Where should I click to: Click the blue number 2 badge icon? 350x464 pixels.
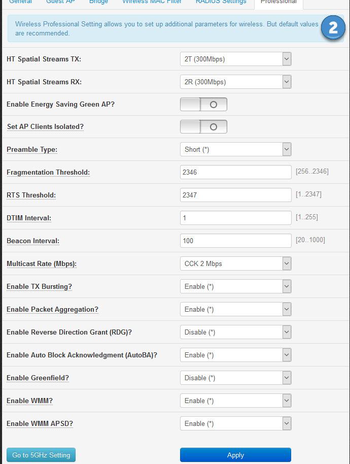[x=333, y=28]
